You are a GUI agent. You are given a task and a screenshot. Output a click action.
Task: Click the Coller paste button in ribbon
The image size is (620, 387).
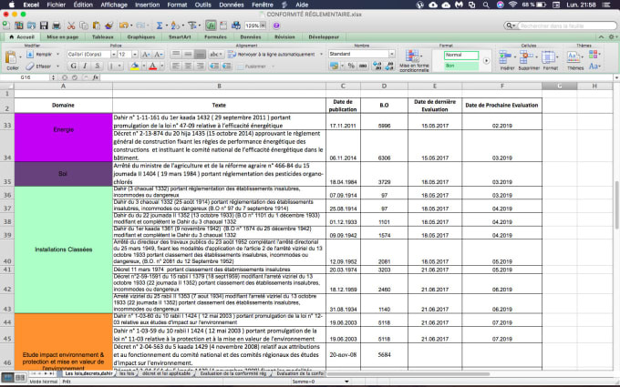pyautogui.click(x=11, y=60)
